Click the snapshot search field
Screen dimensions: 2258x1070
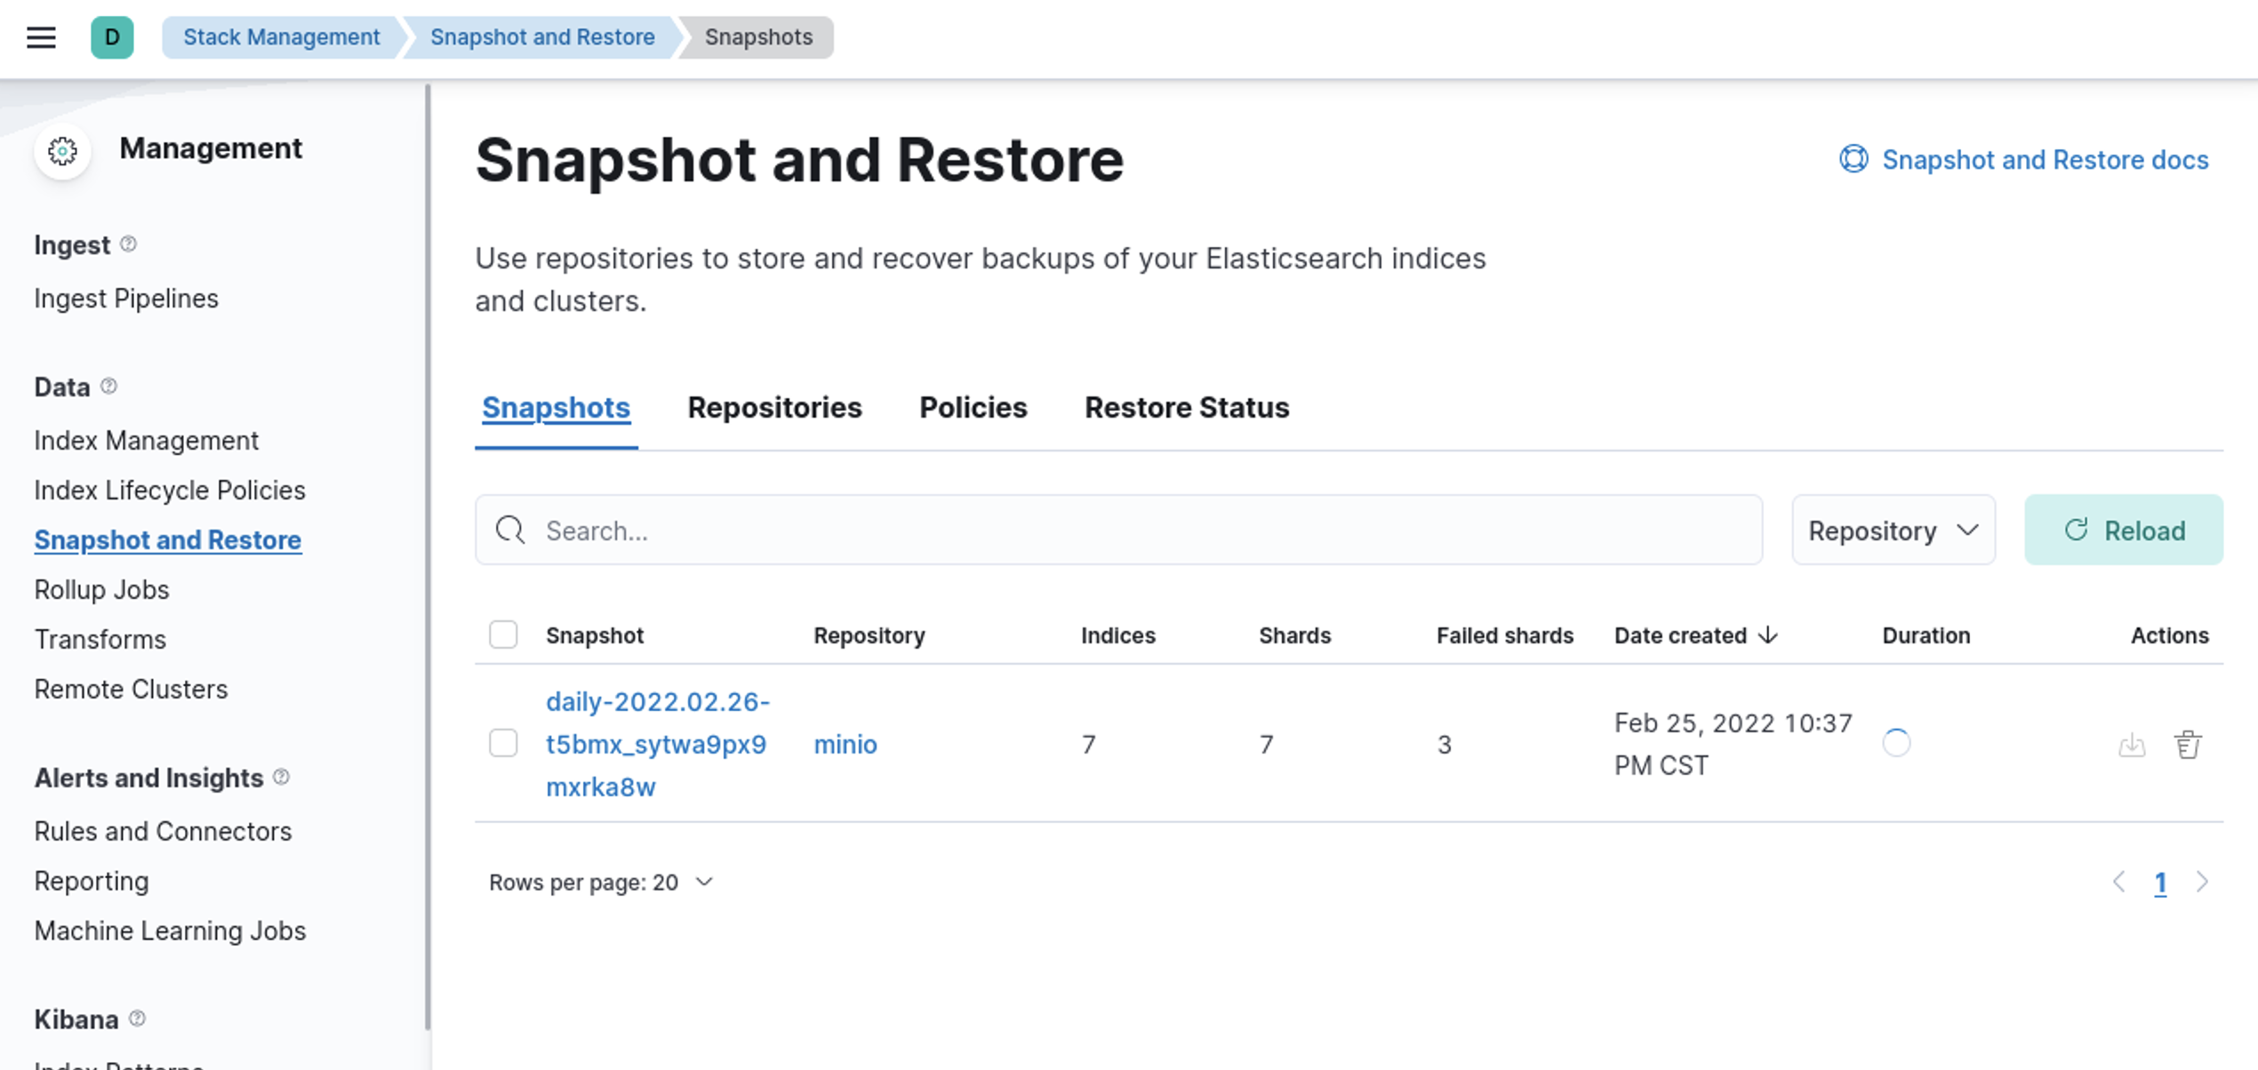click(1118, 531)
